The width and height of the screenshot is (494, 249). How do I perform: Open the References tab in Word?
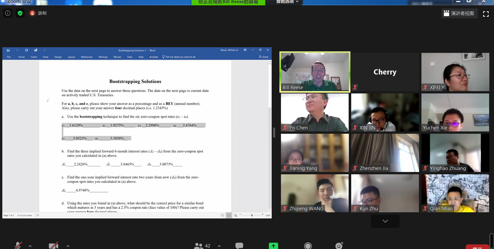87,57
